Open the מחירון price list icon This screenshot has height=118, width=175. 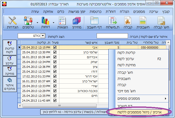click(x=77, y=23)
